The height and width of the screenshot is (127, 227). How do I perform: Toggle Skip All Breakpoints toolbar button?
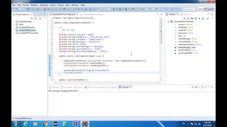click(x=33, y=9)
